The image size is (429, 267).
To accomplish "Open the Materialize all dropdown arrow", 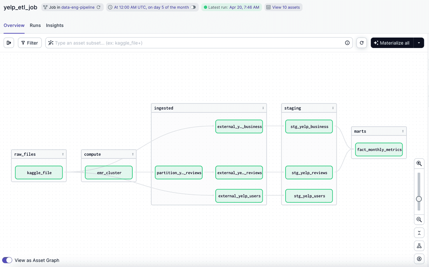I will point(419,43).
